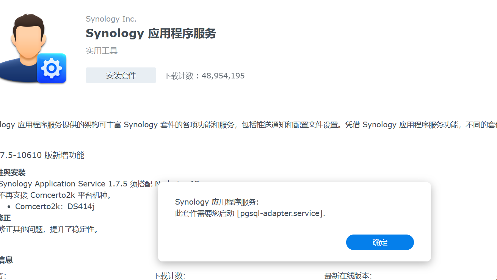Click the Synology Application Service package icon

[x=33, y=48]
